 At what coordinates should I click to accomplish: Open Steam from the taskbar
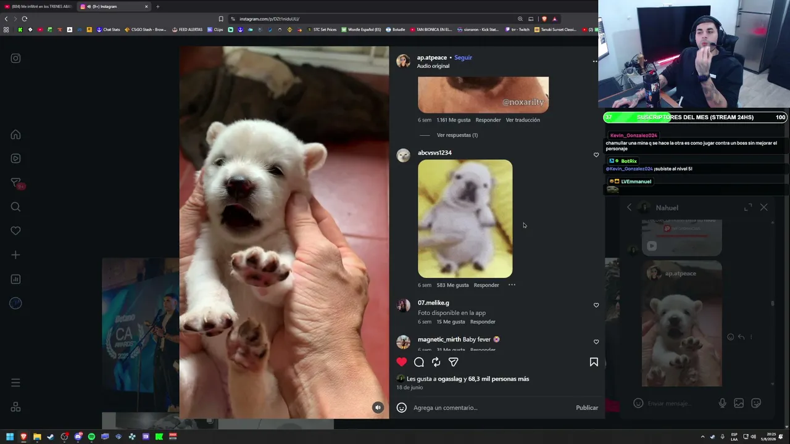[x=51, y=437]
